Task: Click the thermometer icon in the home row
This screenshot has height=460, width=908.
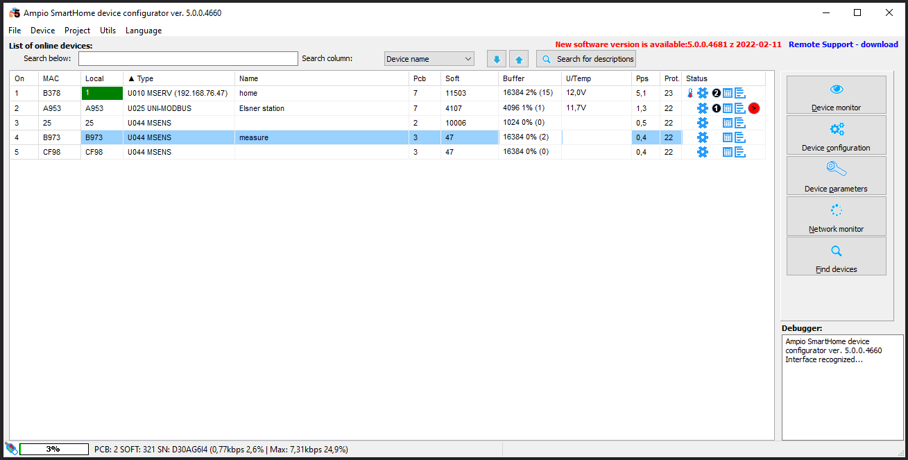Action: (690, 93)
